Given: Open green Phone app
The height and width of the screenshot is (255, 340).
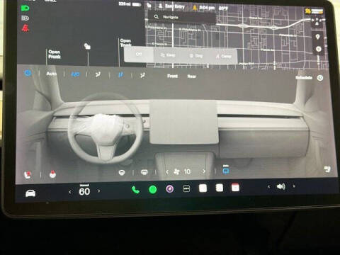Looking at the screenshot, I should [x=135, y=190].
